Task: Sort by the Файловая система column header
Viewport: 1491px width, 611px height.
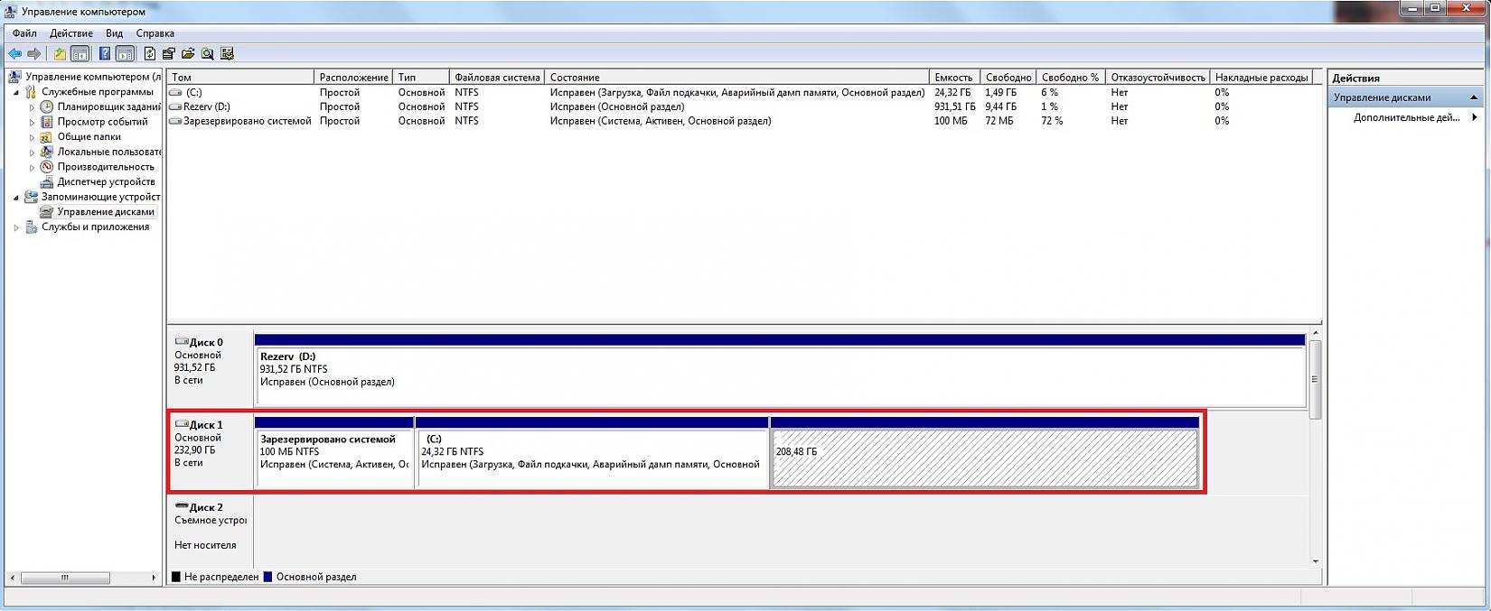Action: pos(497,78)
